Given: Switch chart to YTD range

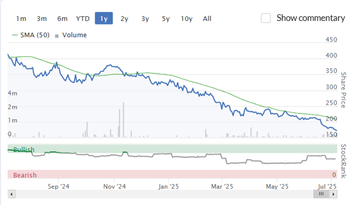Looking at the screenshot, I should click(83, 18).
